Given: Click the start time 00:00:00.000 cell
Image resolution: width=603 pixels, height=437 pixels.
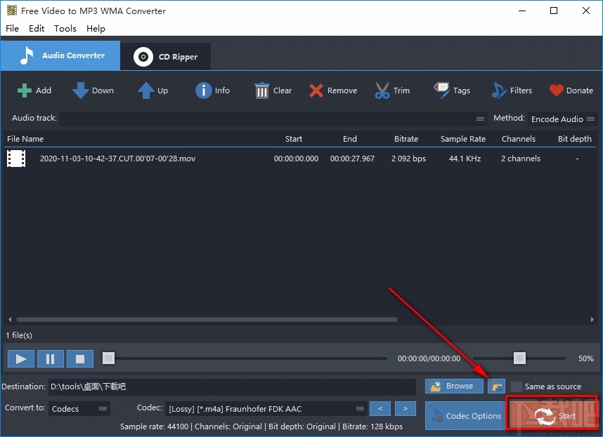Looking at the screenshot, I should click(x=296, y=159).
